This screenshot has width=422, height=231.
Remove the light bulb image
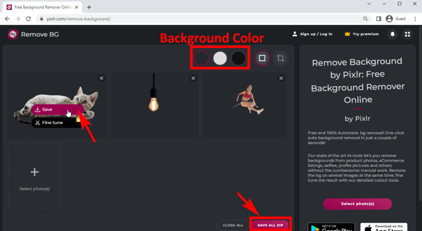click(x=193, y=78)
